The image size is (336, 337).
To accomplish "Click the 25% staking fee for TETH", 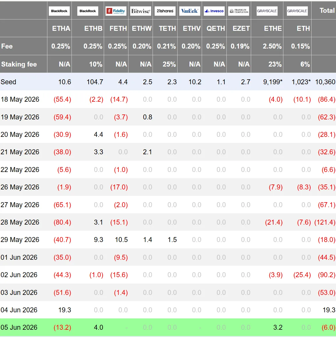I will [169, 64].
